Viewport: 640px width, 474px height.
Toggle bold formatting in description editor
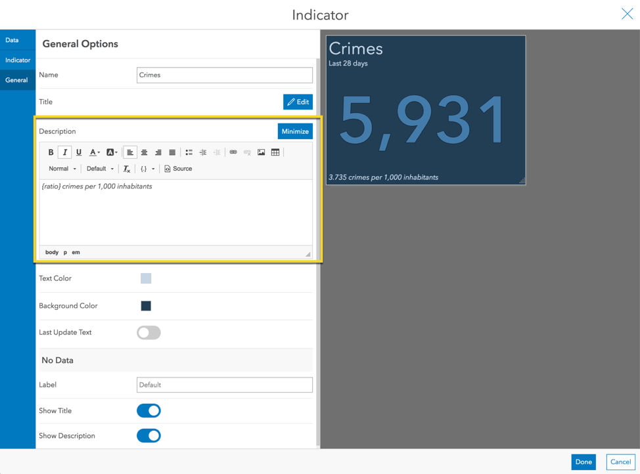pos(51,152)
